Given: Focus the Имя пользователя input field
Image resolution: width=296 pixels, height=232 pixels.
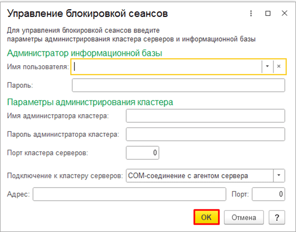Looking at the screenshot, I should coord(167,67).
